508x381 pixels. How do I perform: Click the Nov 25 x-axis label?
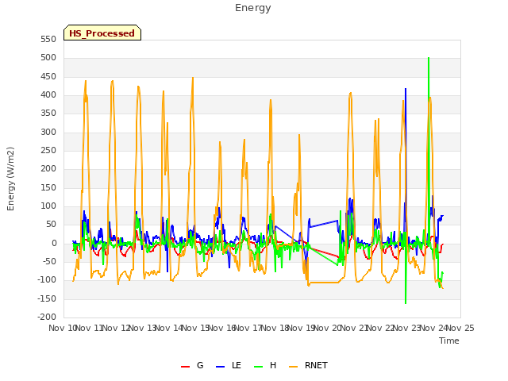coord(460,328)
